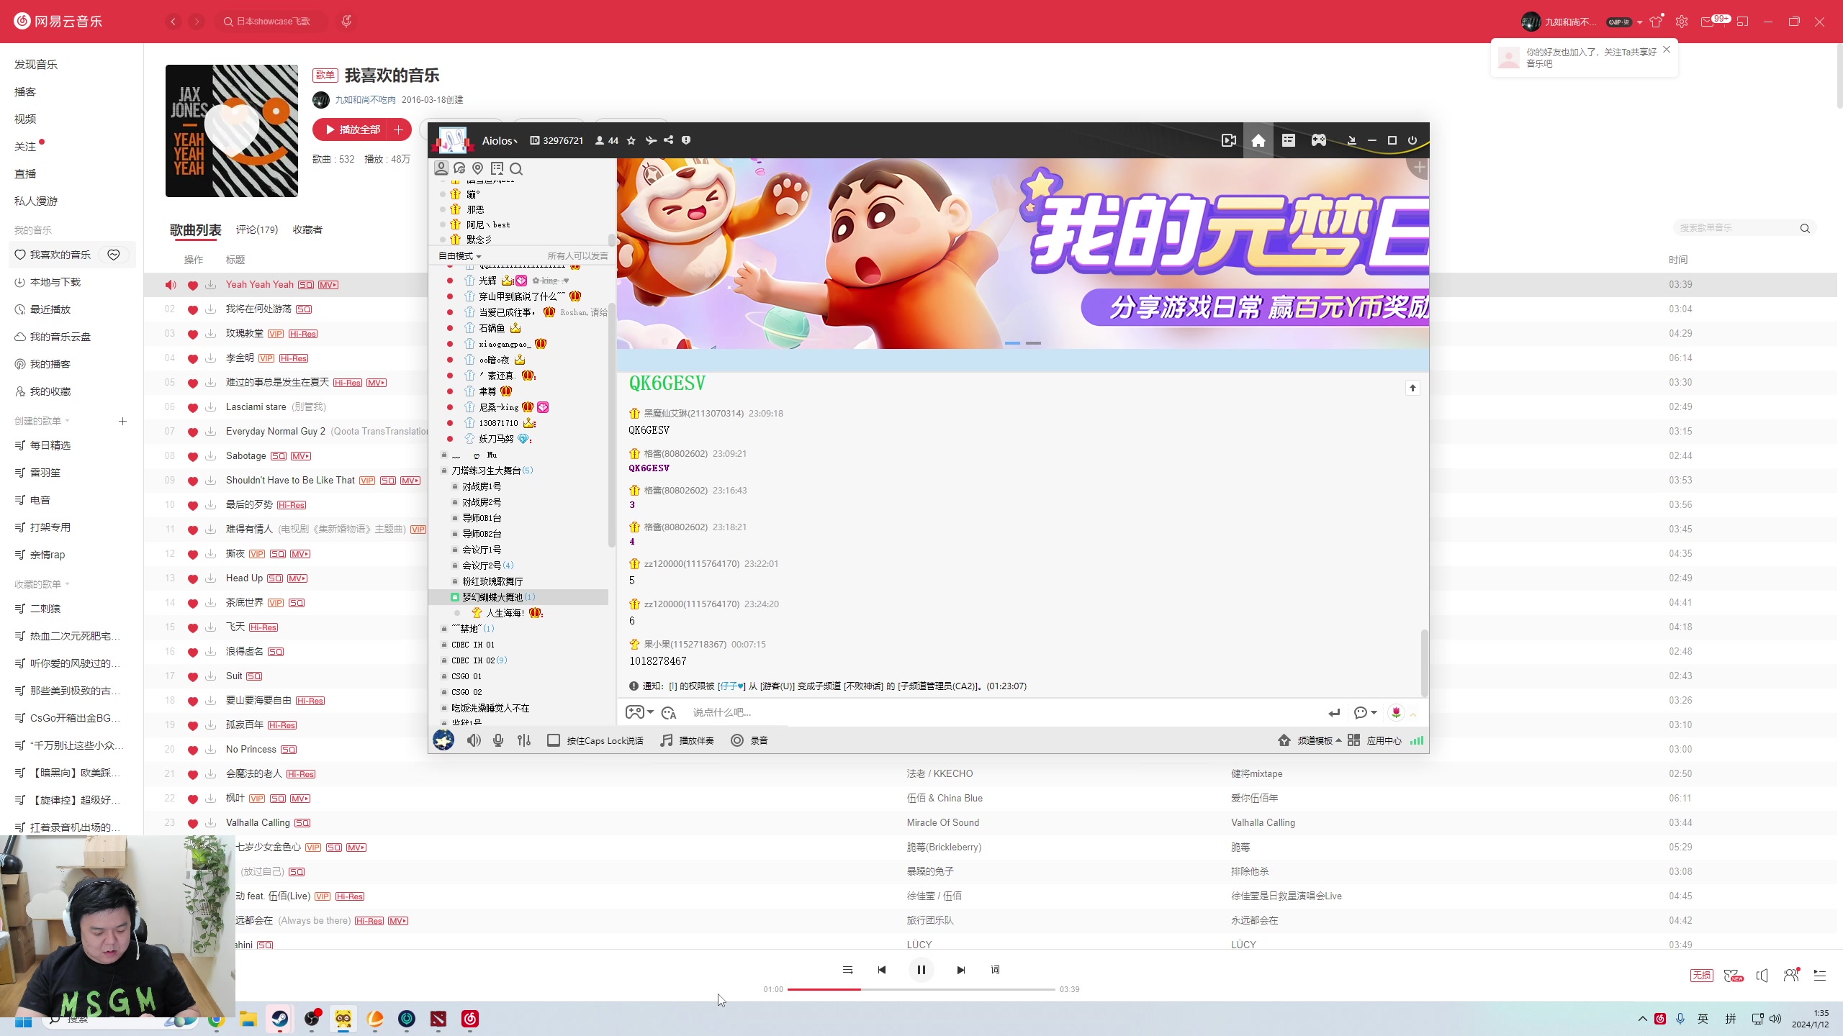Open emoji picker in YY chat input

coord(669,712)
